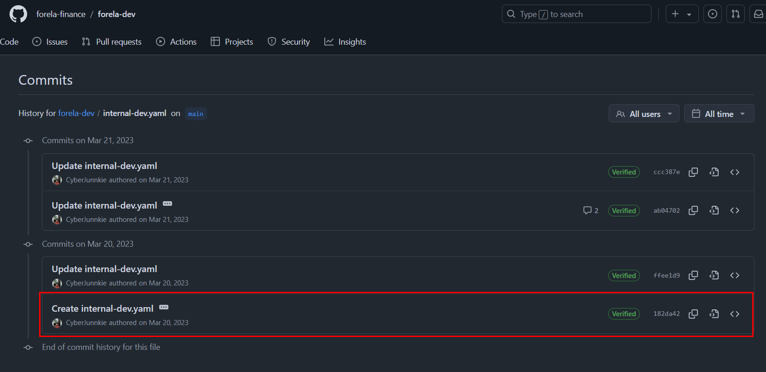Open comments on commit ab04702
This screenshot has width=766, height=372.
pyautogui.click(x=591, y=210)
